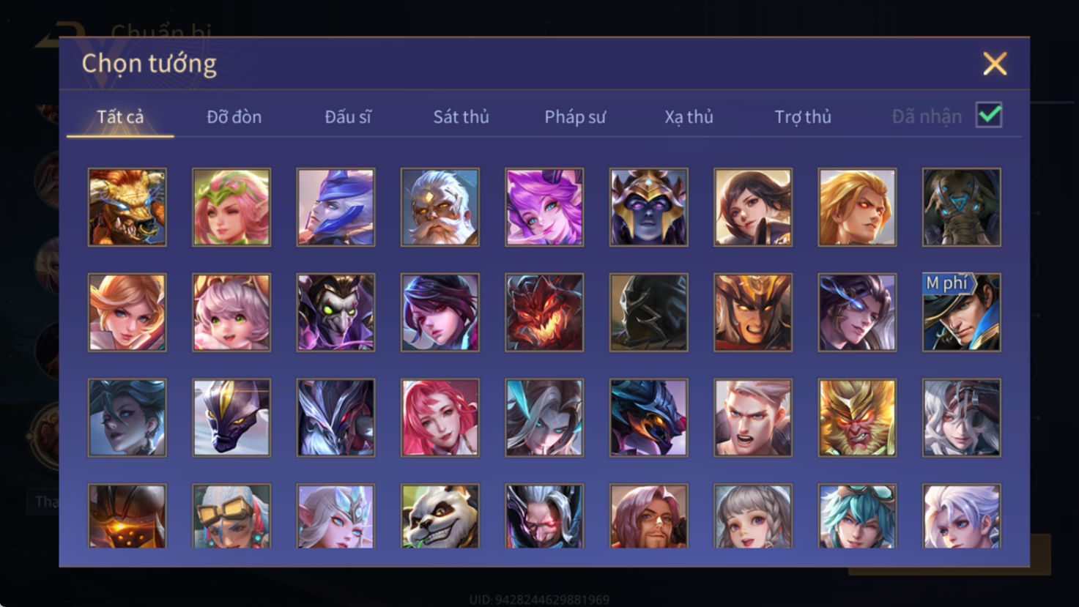Choose the elephant-masked hero portrait

[x=961, y=207]
